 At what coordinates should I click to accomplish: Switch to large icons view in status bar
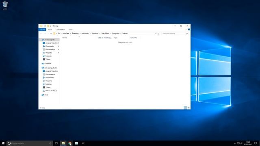click(188, 108)
